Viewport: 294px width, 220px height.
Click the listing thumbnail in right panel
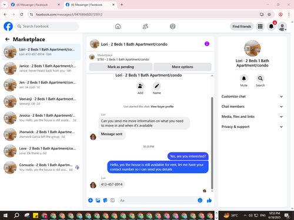tap(252, 48)
